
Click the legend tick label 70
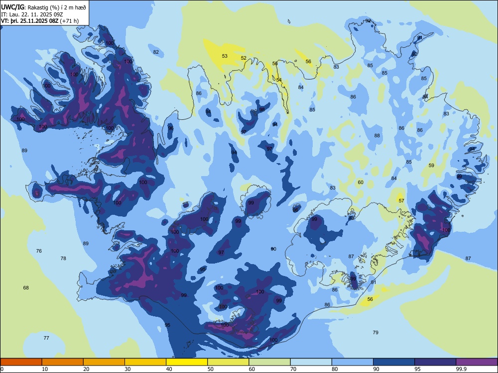coord(293,369)
